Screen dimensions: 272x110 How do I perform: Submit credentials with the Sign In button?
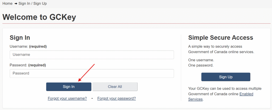[69, 87]
